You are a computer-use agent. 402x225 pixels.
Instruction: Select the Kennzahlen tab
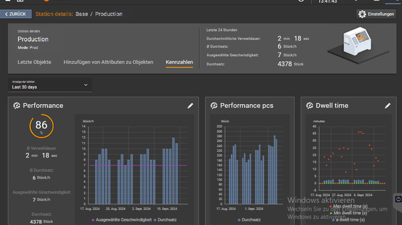(179, 62)
